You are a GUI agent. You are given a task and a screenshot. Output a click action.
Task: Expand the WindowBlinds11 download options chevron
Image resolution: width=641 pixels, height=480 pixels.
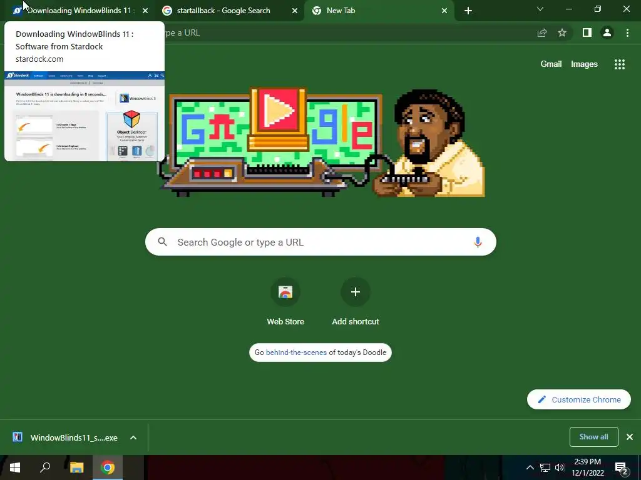click(x=133, y=437)
